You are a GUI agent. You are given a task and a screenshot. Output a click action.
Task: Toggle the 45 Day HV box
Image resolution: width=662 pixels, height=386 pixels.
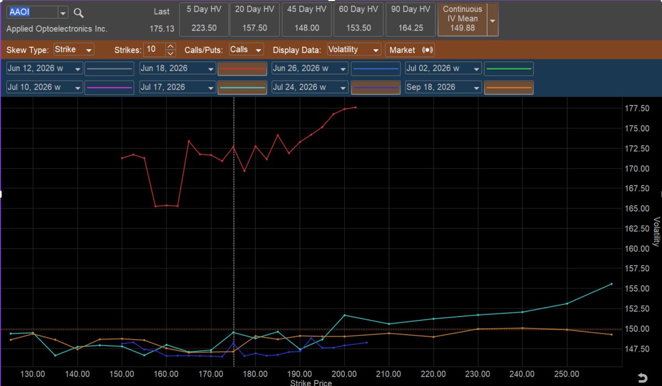point(307,19)
